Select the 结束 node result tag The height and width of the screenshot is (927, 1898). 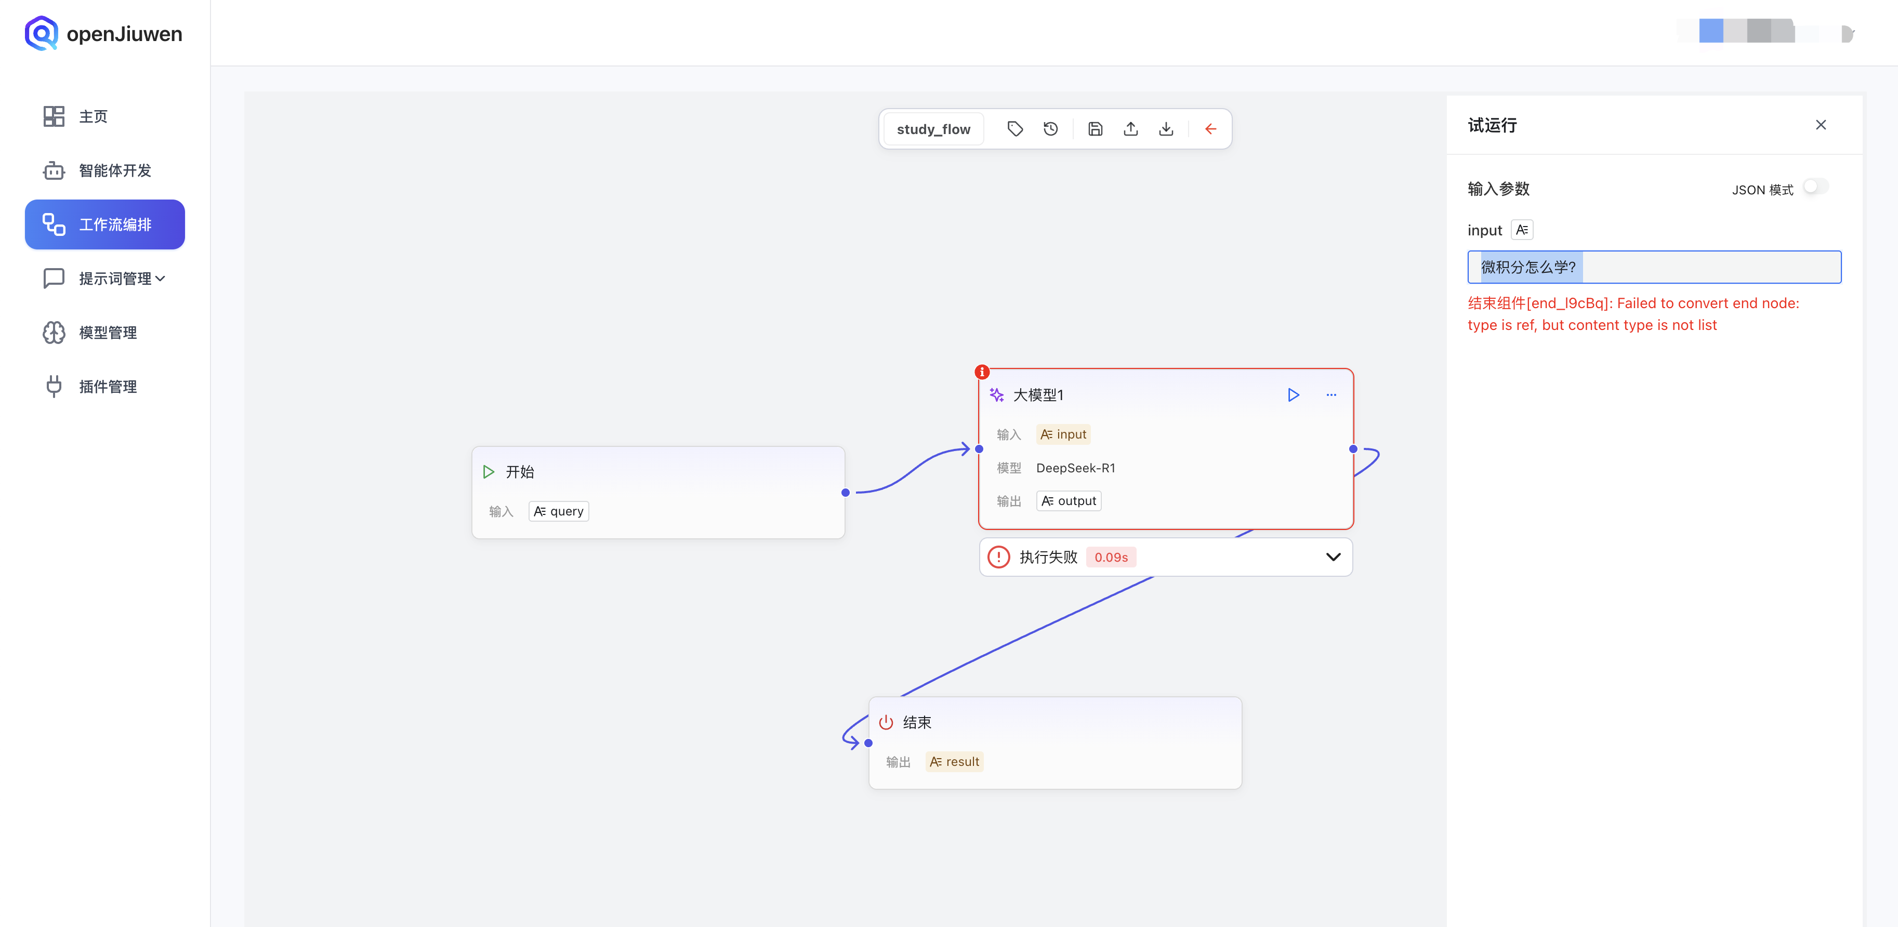click(954, 761)
